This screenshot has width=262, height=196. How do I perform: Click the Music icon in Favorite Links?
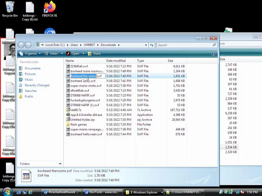click(x=21, y=80)
